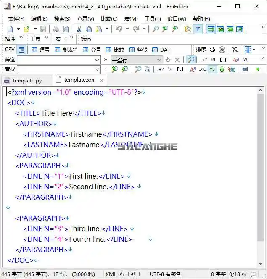Screen dimensions: 267x279
Task: Click the Cut scissors icon
Action: click(x=79, y=29)
